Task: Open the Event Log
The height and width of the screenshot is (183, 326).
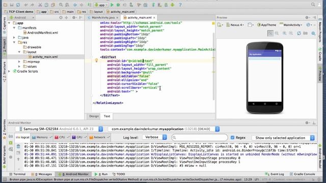Action: (x=275, y=174)
